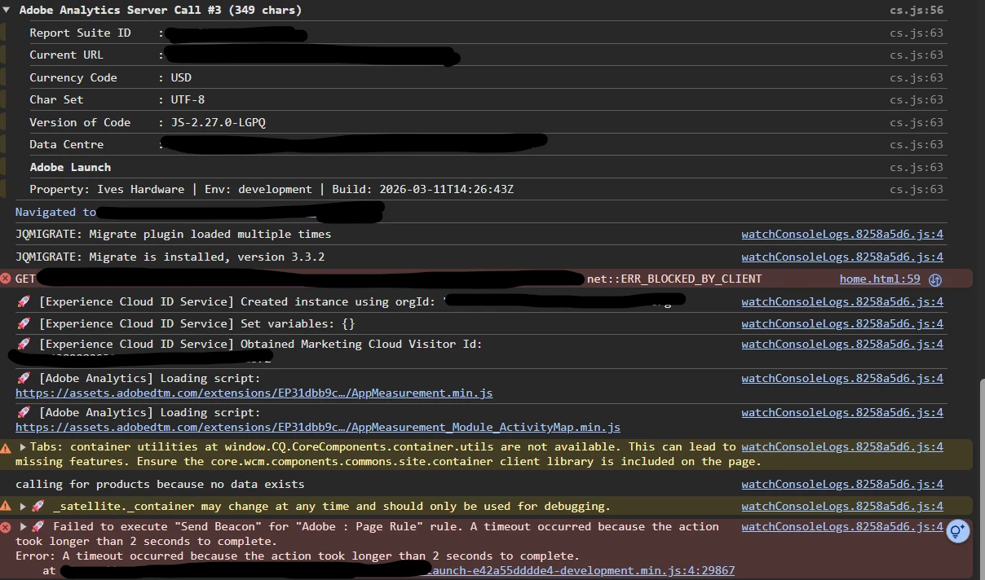Collapse the Adobe Analytics Server Call #3 group

7,11
